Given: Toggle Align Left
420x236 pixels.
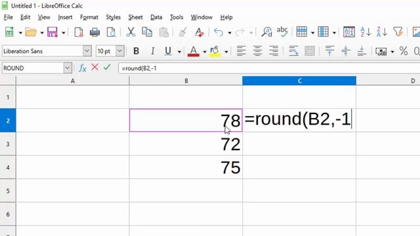Looking at the screenshot, I should pos(241,51).
